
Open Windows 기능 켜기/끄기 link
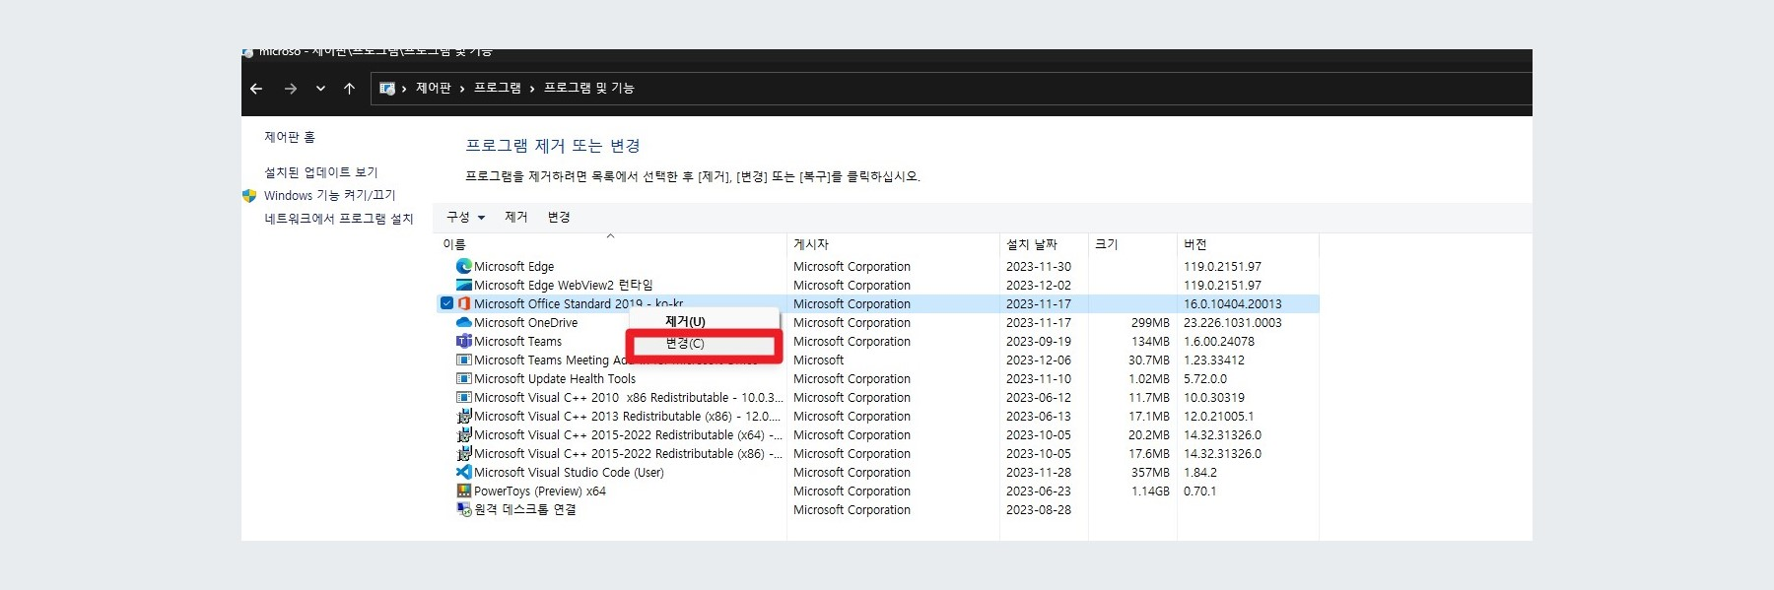329,195
